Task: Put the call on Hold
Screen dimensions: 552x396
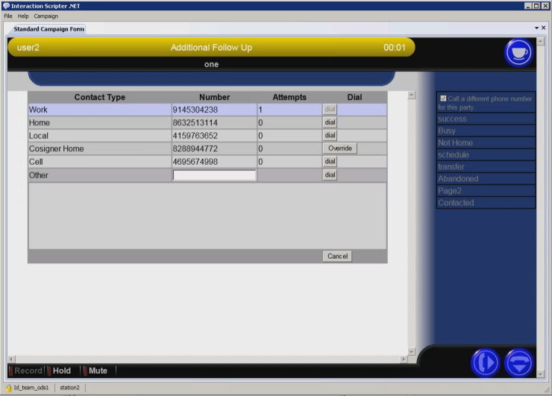Action: tap(60, 371)
